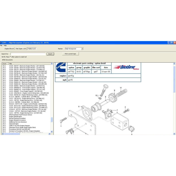
Task: Select E36775 Electronic Engine Monitor [19-MAR-01]
Action: [x=27, y=69]
